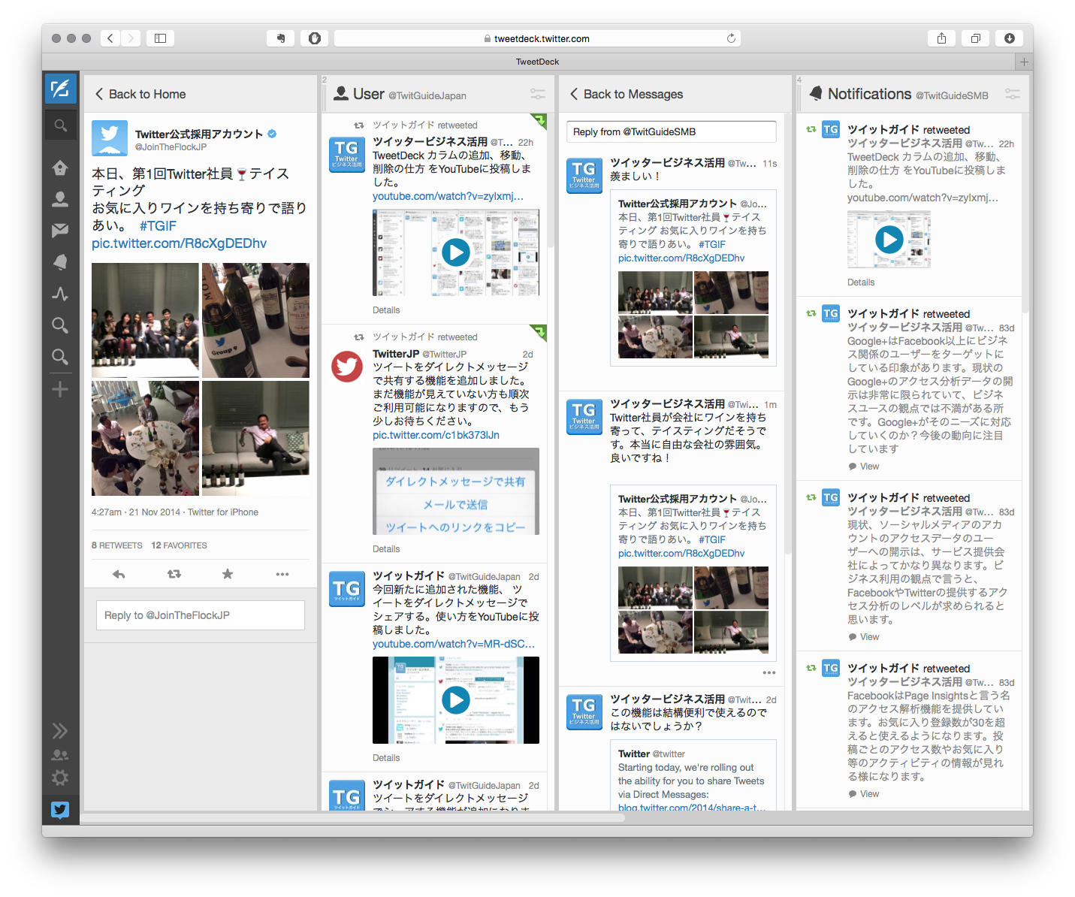Click 12 FAVORITES count

click(179, 545)
